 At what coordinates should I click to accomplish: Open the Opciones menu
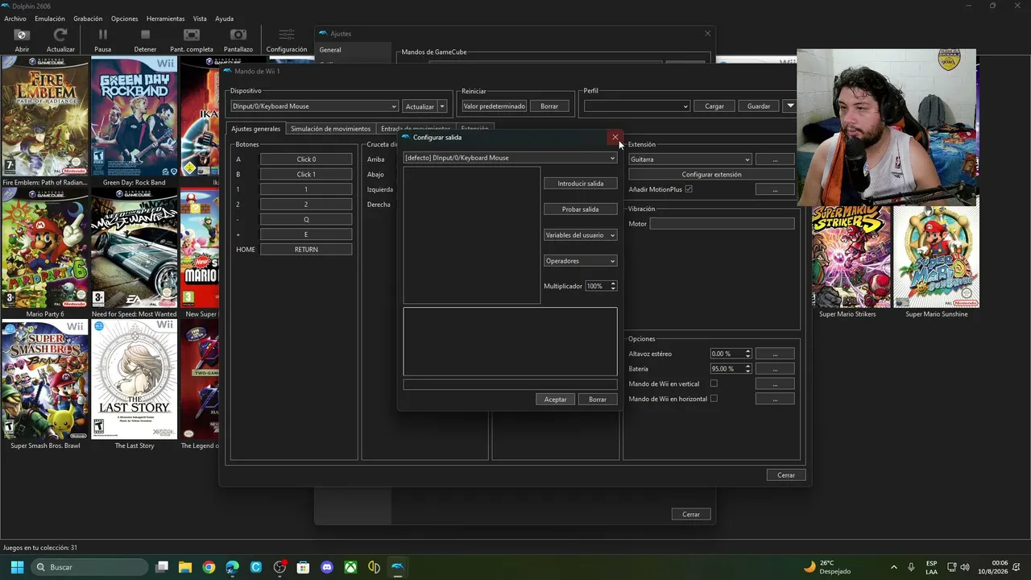pyautogui.click(x=125, y=19)
